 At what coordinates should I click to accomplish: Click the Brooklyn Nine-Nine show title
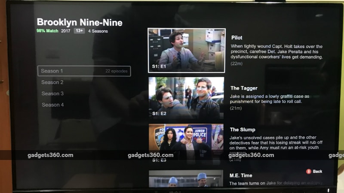click(x=80, y=22)
